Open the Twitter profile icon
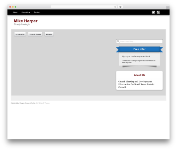Image resolution: width=177 pixels, height=150 pixels. click(x=153, y=12)
